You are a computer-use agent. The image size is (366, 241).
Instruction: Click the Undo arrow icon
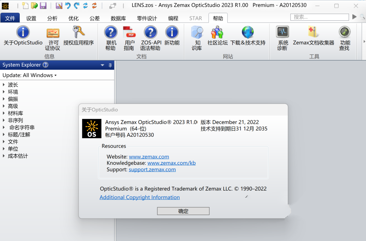(68, 5)
